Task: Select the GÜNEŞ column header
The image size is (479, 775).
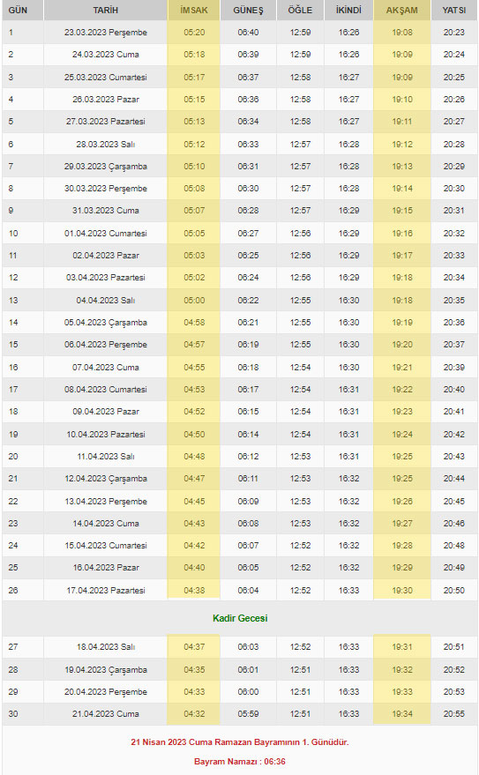Action: (248, 10)
